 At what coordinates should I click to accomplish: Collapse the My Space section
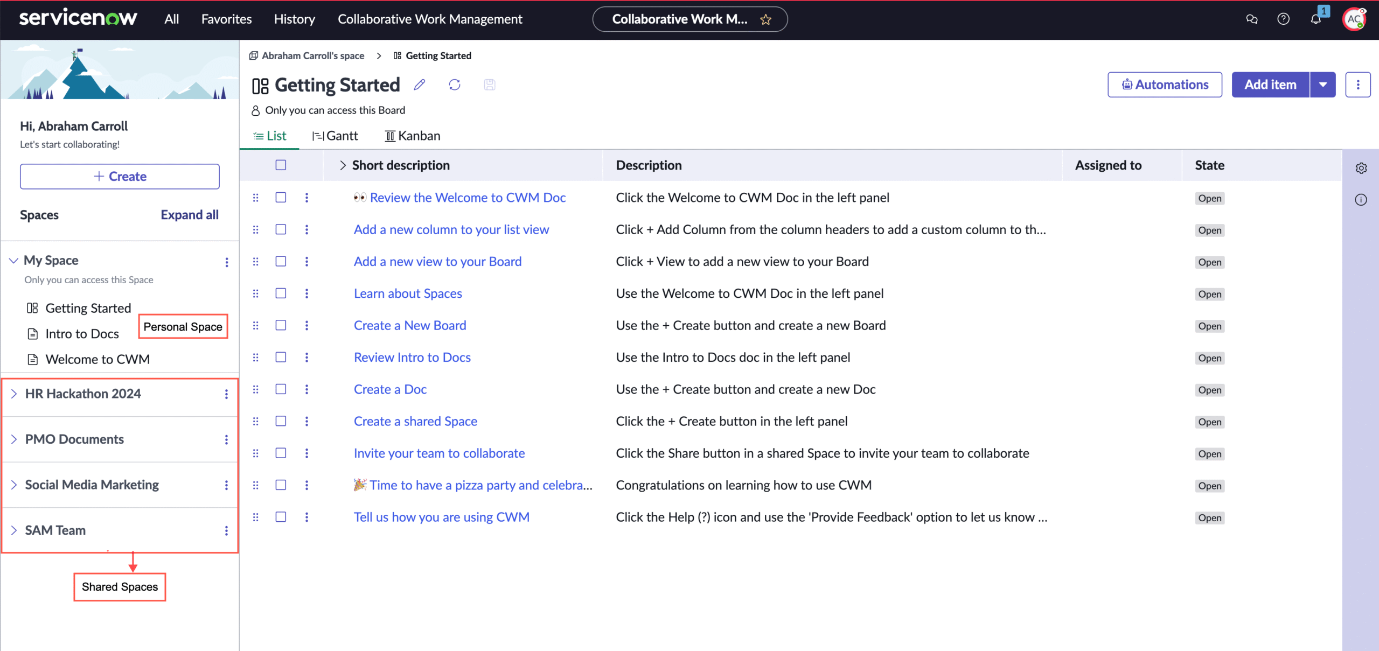[x=14, y=261]
